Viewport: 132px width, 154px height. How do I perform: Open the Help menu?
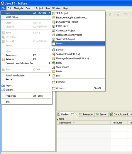[65, 8]
